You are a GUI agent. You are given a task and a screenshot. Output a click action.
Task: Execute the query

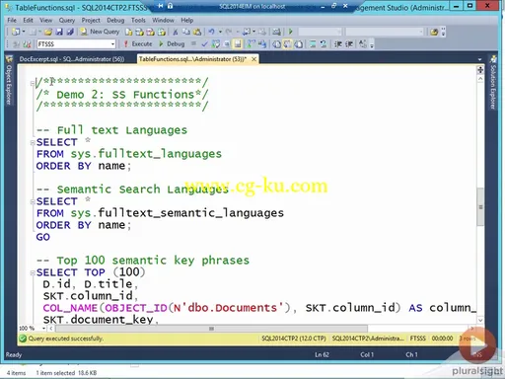click(x=138, y=43)
